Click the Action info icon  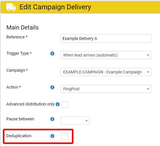pos(52,87)
